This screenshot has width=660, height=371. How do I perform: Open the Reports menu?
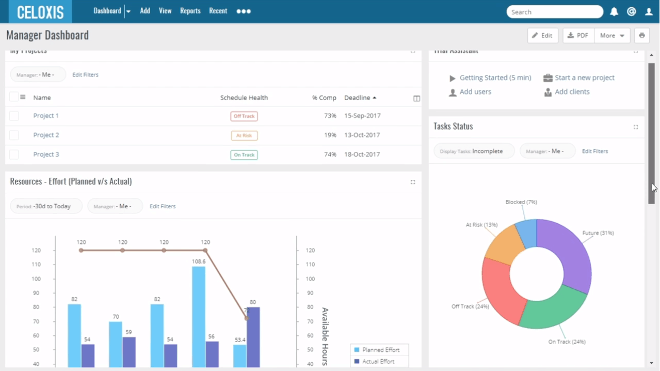190,11
